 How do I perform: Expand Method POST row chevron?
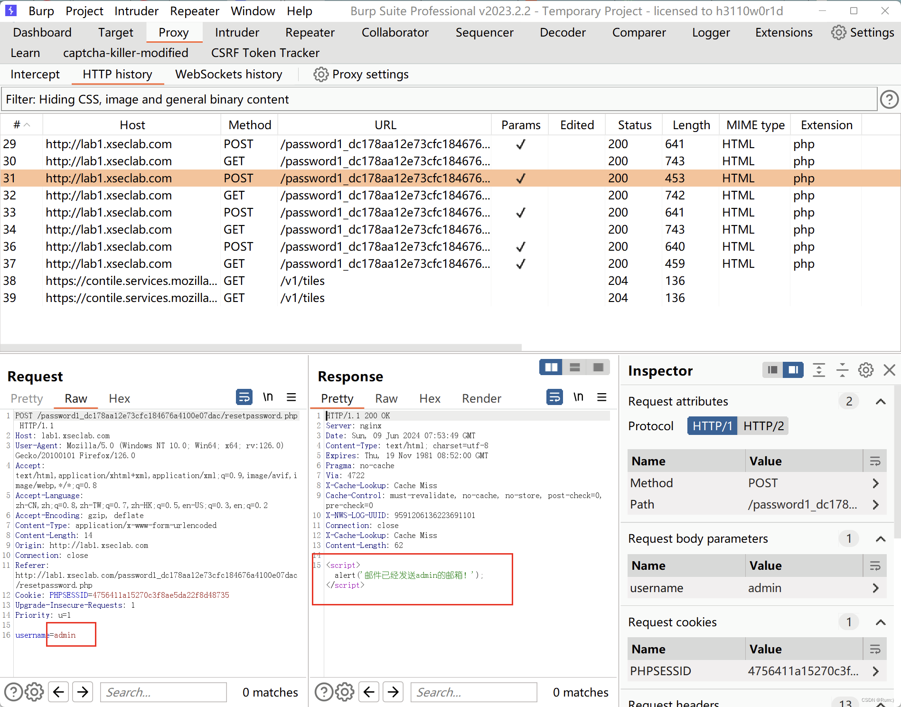click(876, 483)
